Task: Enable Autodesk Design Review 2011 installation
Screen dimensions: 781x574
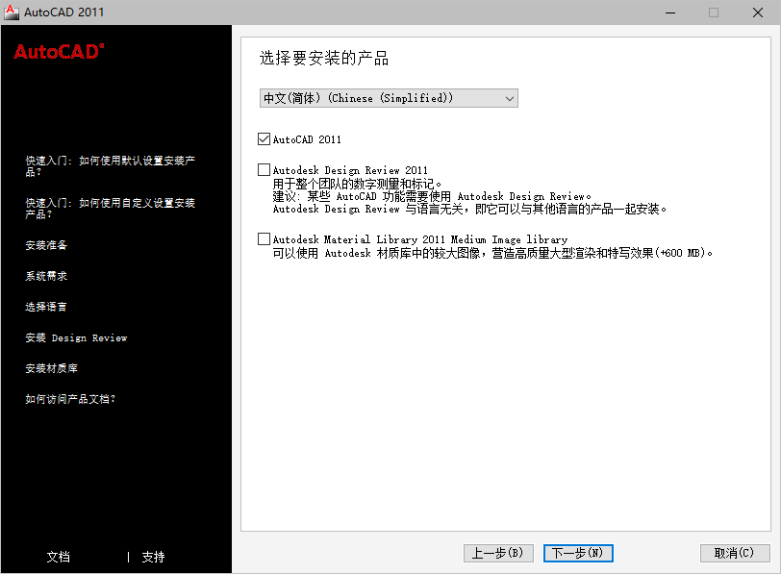Action: [264, 169]
